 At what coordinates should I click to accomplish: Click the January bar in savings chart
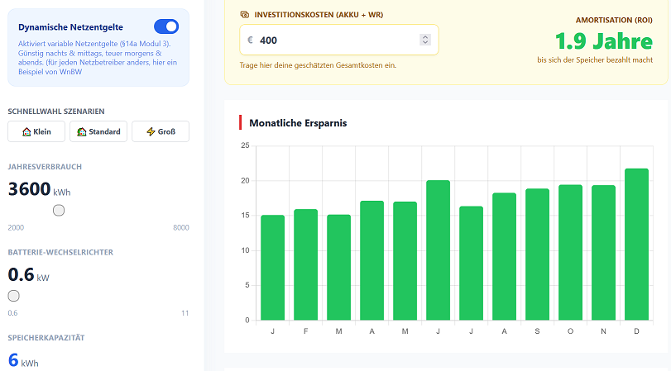point(272,268)
